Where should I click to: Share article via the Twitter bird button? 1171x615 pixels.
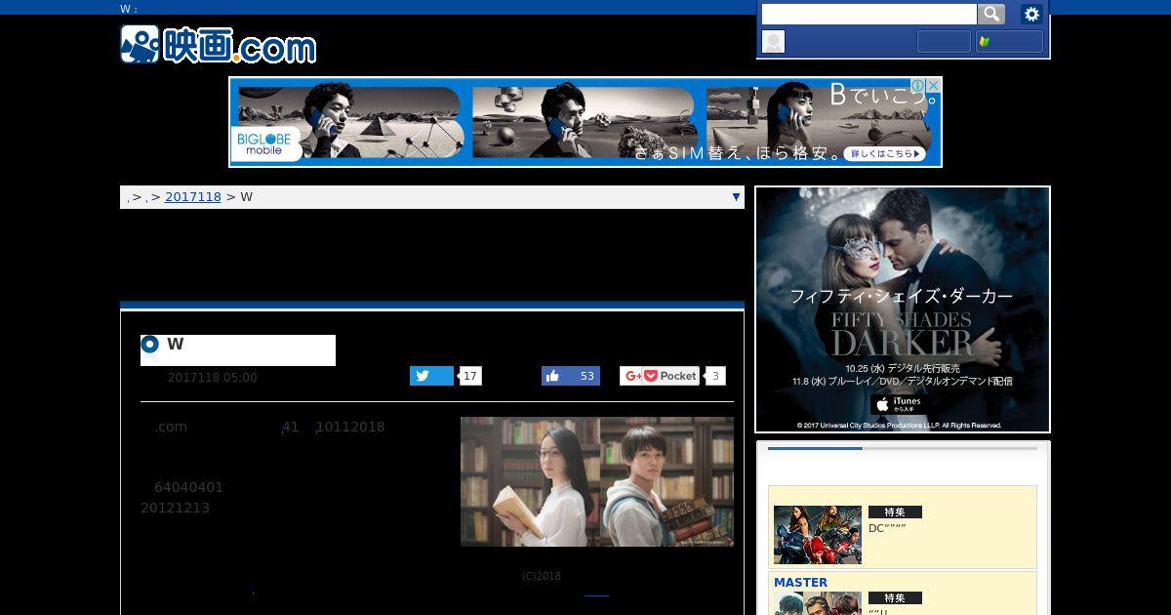tap(431, 376)
